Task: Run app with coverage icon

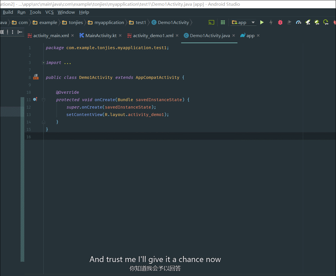Action: tap(289, 22)
